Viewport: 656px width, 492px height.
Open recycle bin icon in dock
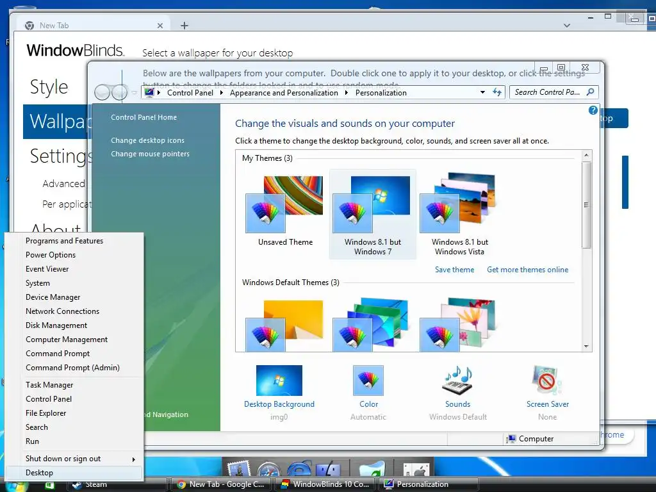[372, 469]
